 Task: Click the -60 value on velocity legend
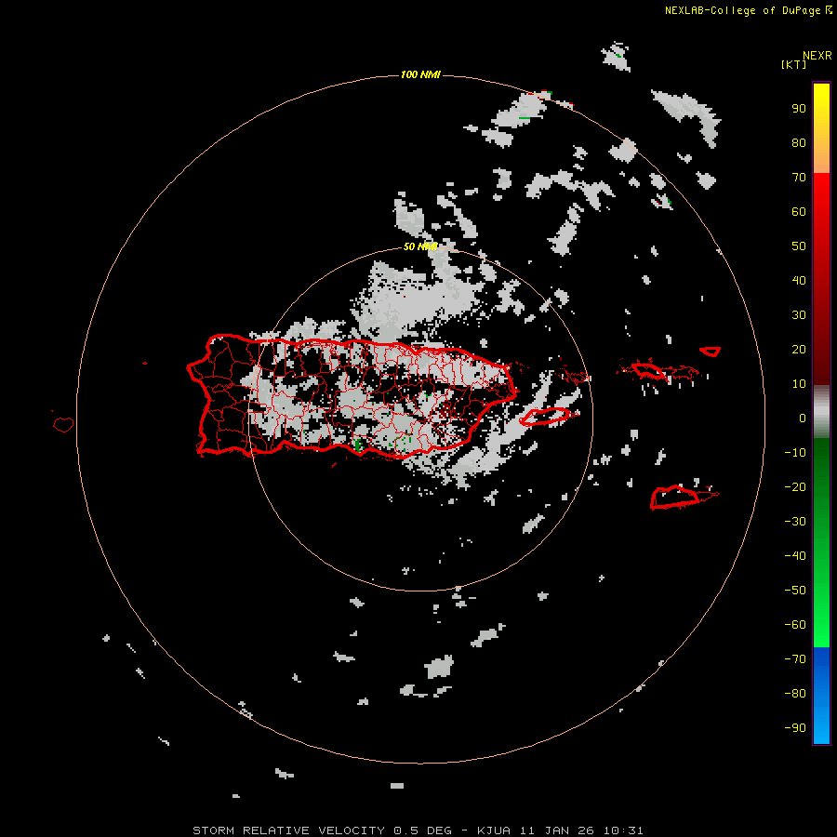[x=795, y=625]
